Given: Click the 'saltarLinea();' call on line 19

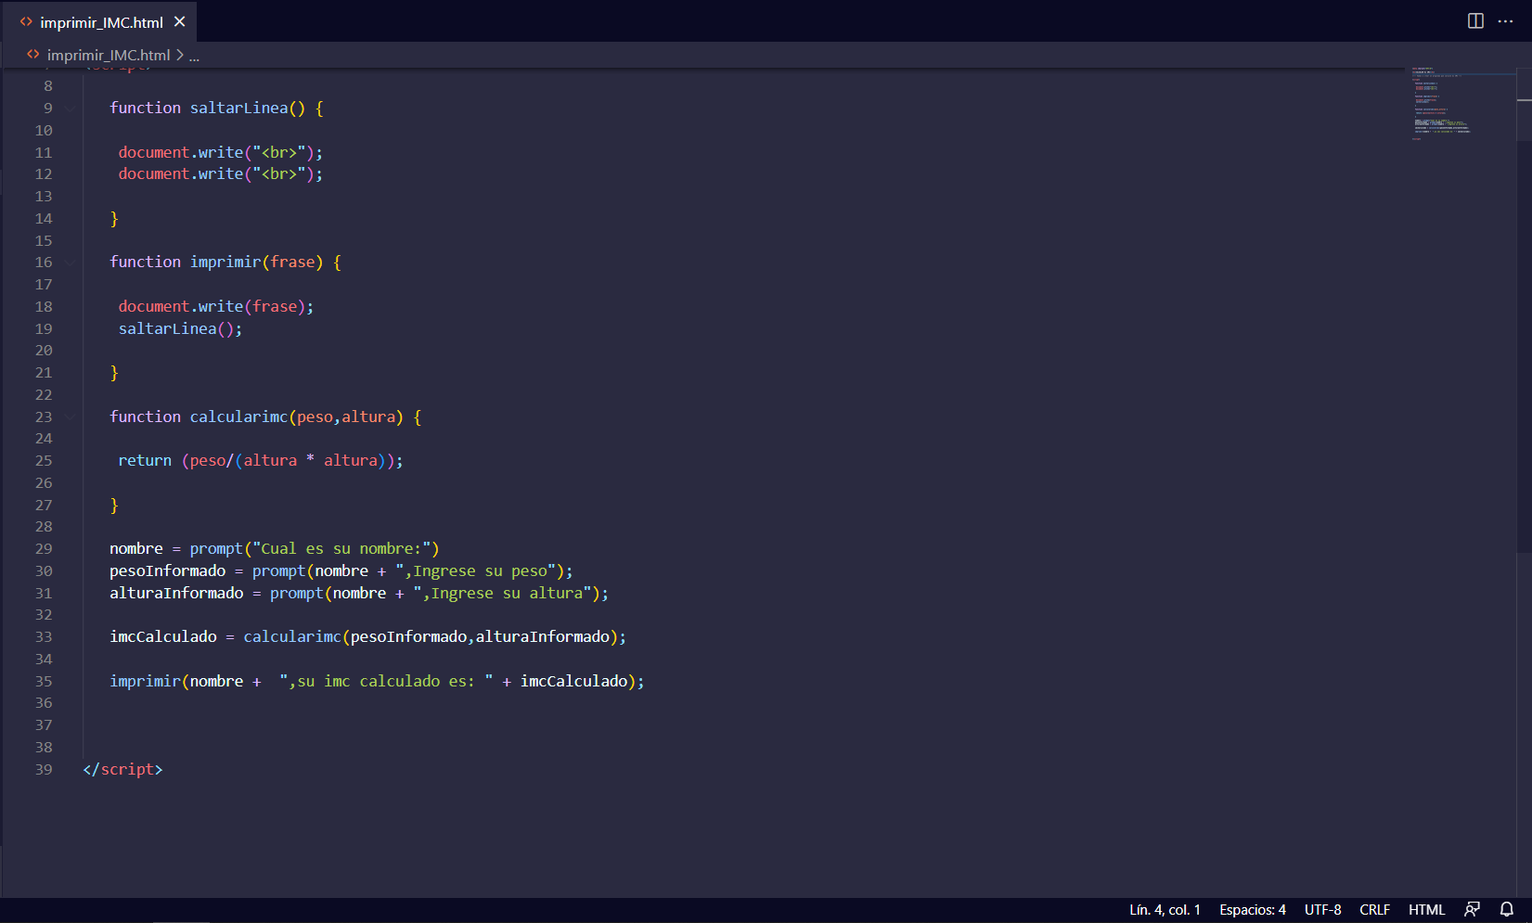Looking at the screenshot, I should [x=180, y=329].
